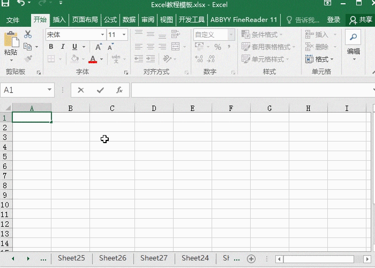The image size is (375, 268).
Task: Click the text orientation icon
Action: click(167, 58)
